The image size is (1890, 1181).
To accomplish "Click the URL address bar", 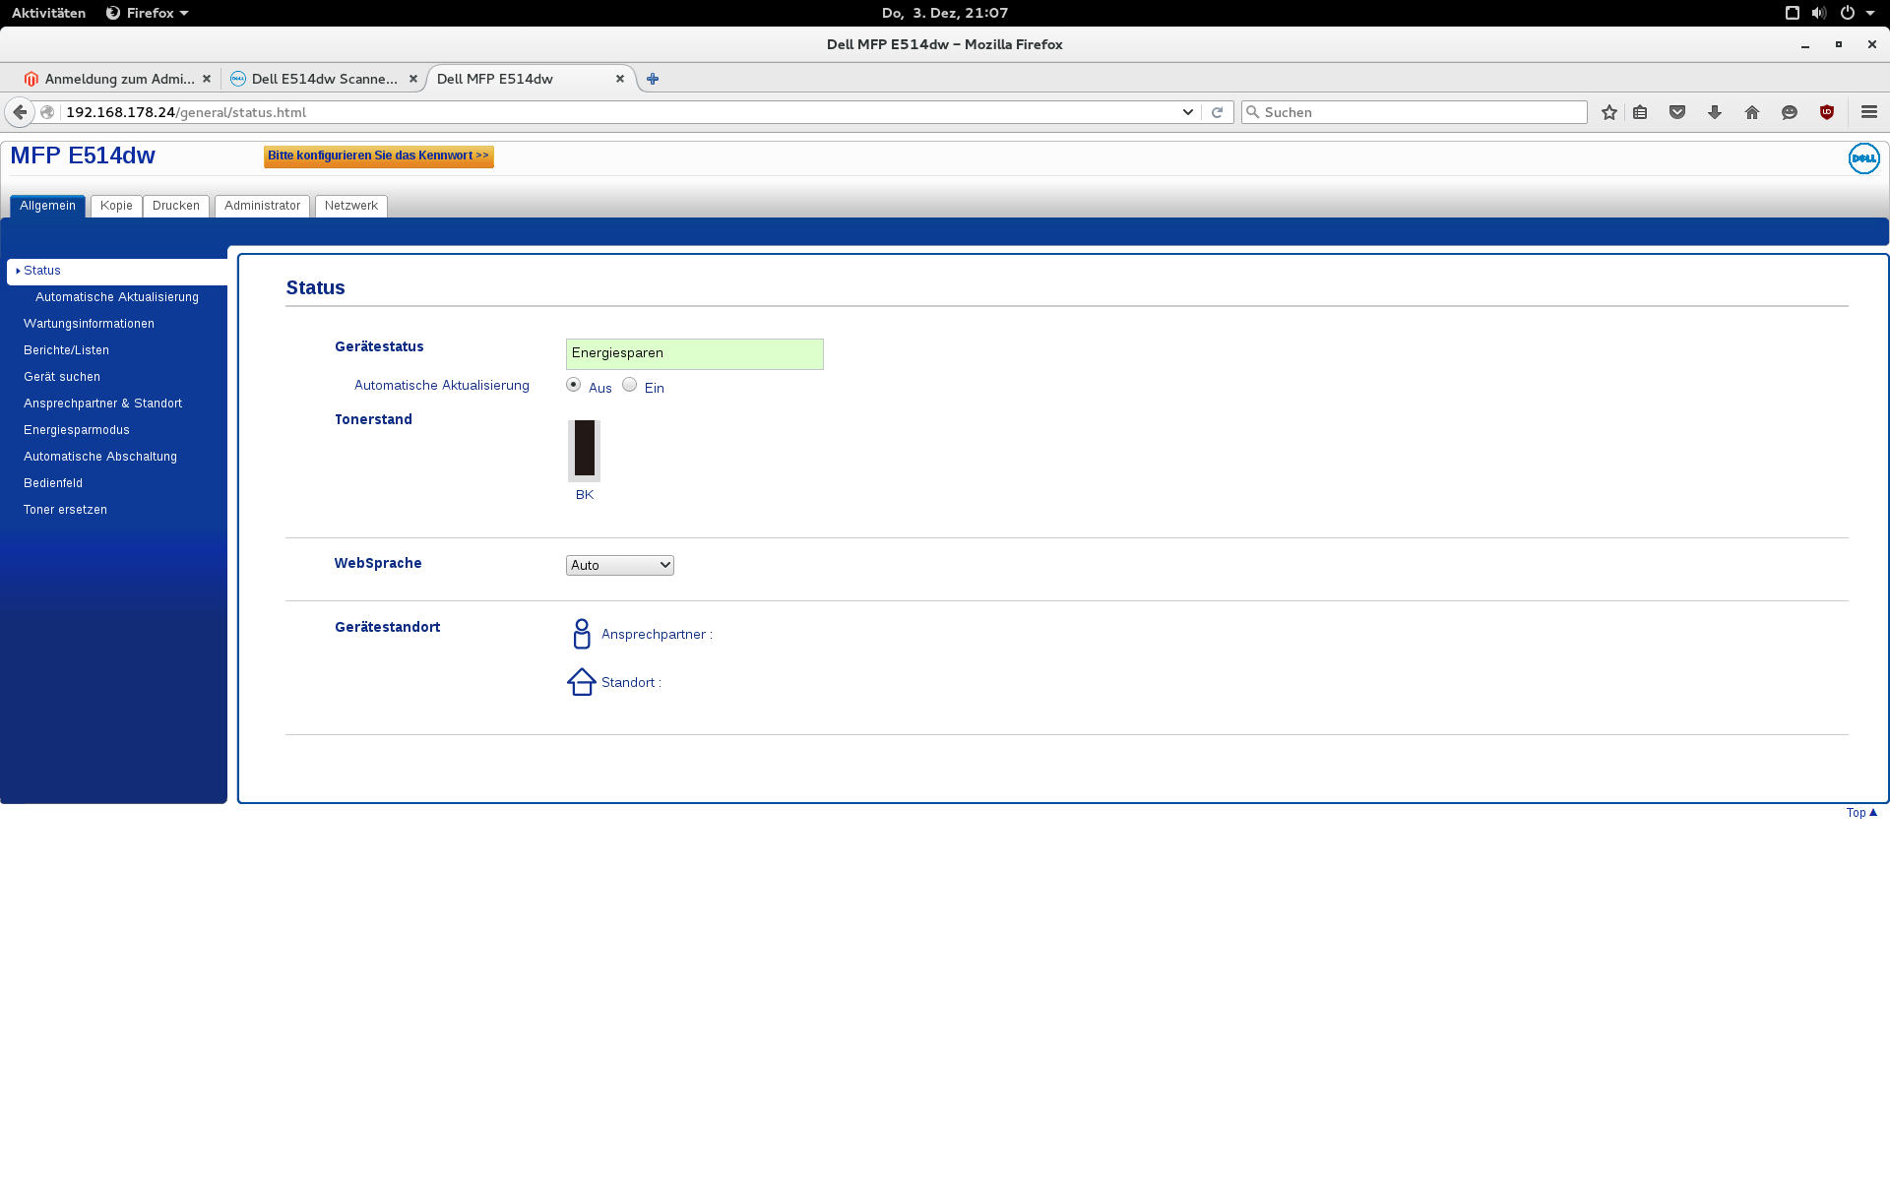I will coord(620,112).
